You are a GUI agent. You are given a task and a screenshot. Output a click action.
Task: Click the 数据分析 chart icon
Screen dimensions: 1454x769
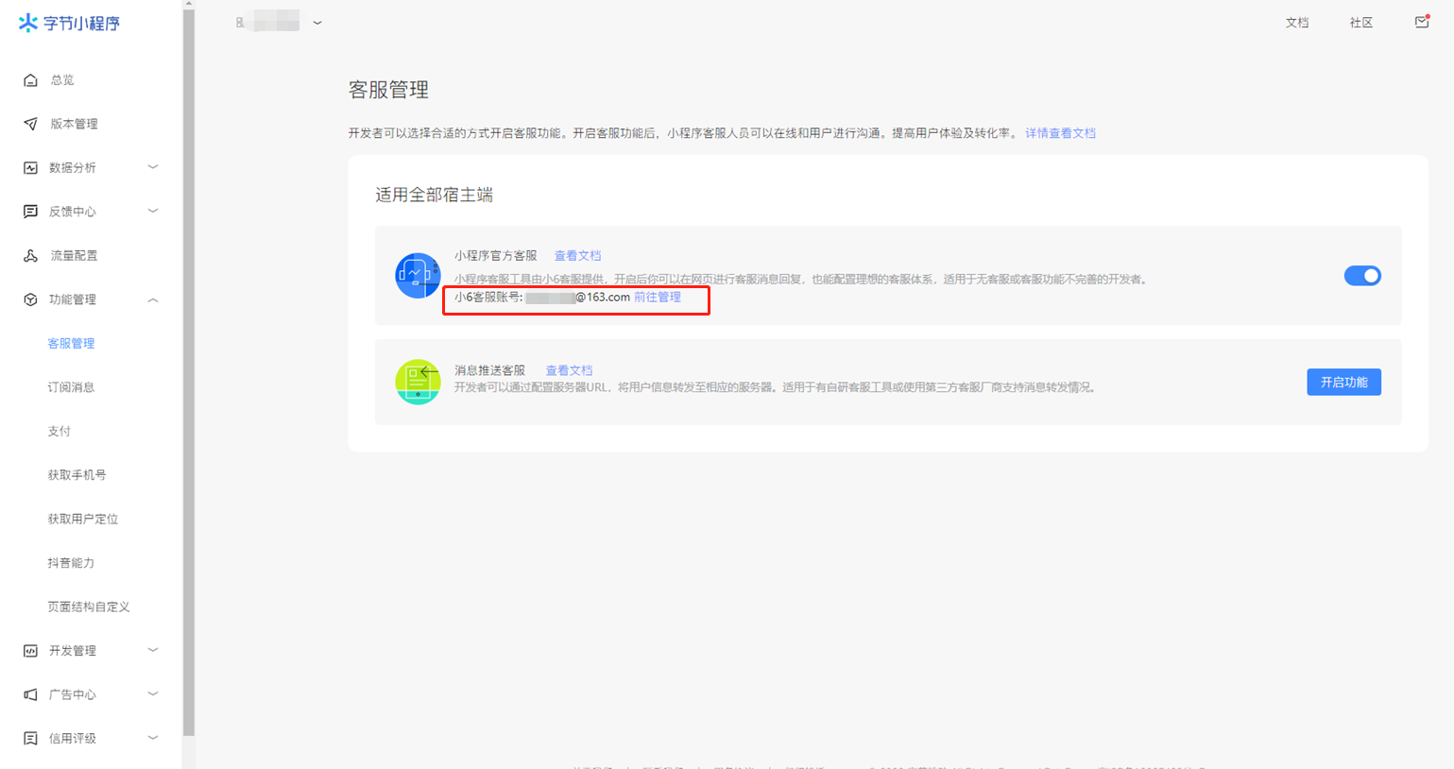click(30, 168)
